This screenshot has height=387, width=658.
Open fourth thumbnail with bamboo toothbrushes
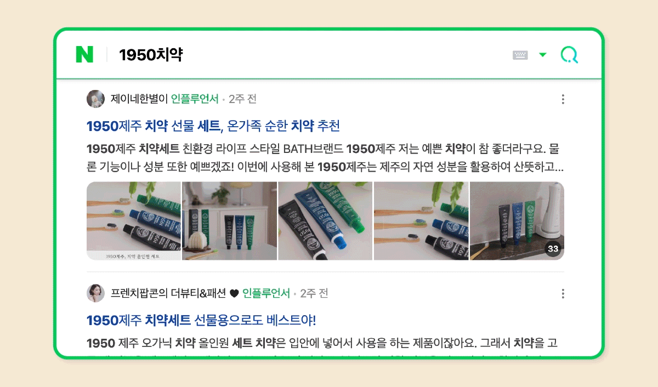[x=421, y=221]
